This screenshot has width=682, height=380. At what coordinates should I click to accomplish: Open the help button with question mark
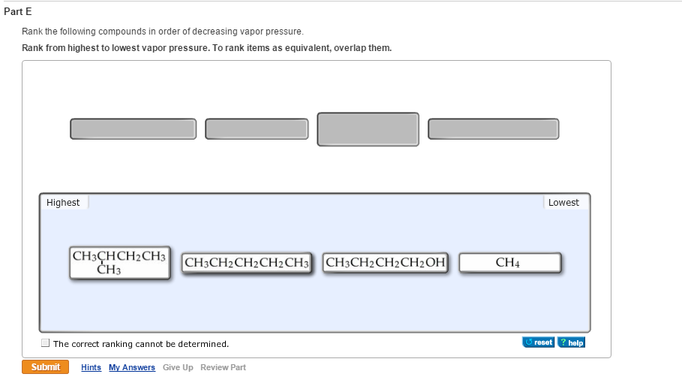(571, 342)
